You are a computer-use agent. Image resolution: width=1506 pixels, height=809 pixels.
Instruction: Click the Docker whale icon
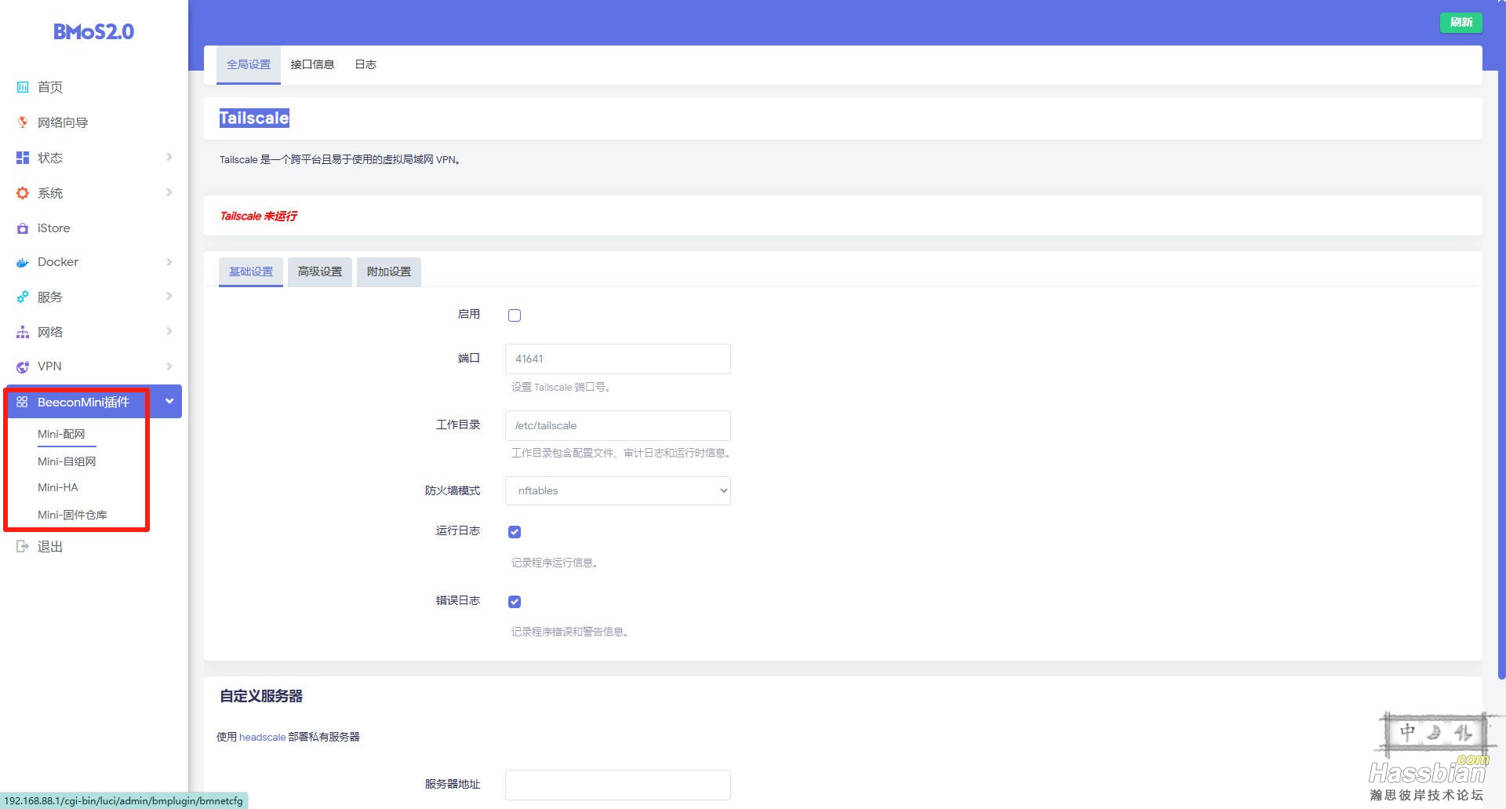pyautogui.click(x=23, y=262)
